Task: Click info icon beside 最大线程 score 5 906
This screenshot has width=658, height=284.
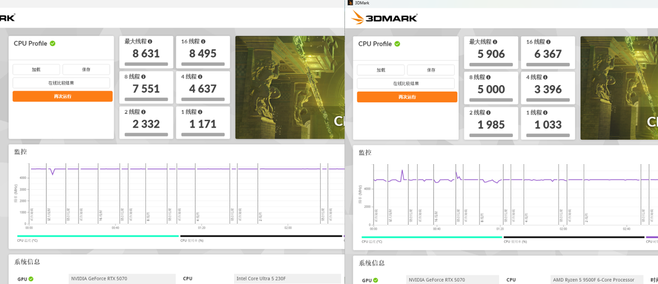Action: (x=495, y=42)
